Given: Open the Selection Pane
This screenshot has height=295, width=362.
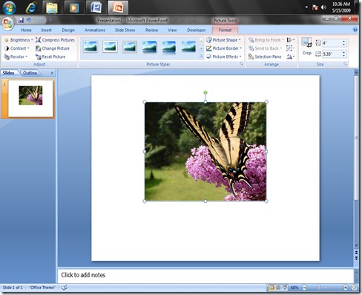Looking at the screenshot, I should click(x=265, y=56).
